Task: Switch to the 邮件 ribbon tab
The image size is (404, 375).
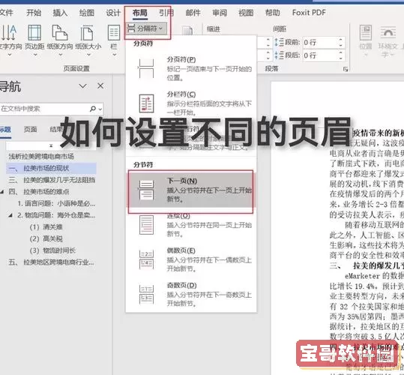Action: point(193,13)
